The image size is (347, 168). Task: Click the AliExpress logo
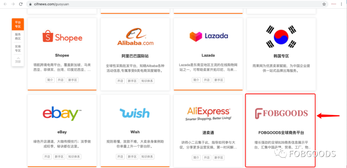point(208,113)
